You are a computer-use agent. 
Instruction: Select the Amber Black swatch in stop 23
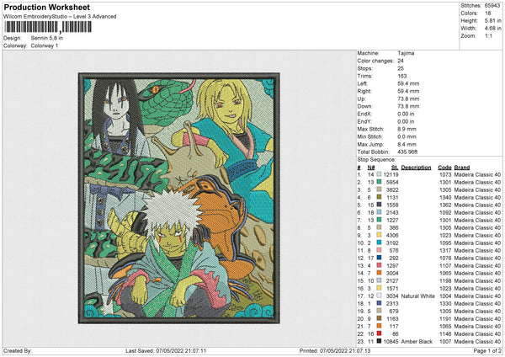pyautogui.click(x=379, y=341)
